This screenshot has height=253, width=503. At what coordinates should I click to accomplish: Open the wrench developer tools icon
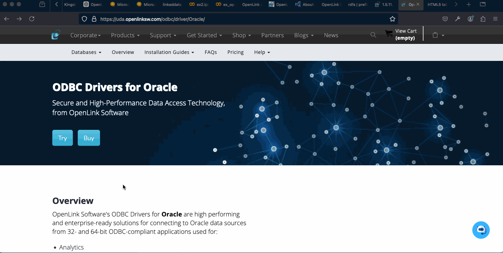pyautogui.click(x=458, y=19)
